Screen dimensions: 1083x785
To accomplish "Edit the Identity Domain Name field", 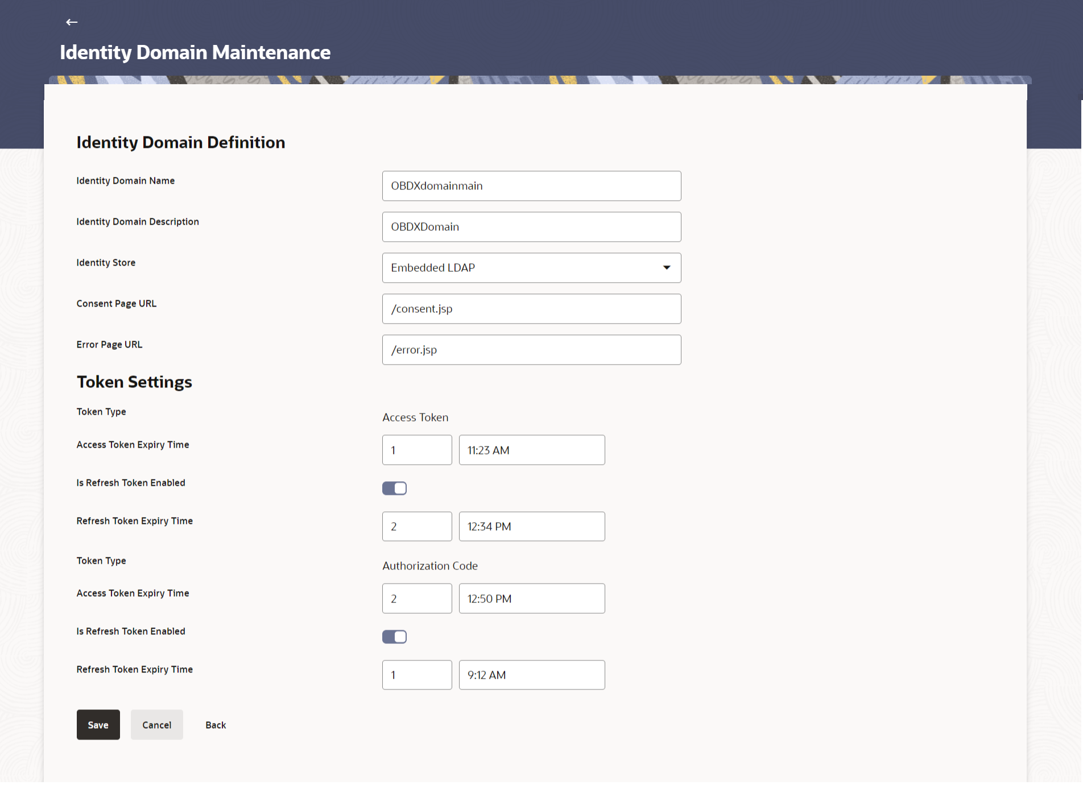I will pos(531,186).
